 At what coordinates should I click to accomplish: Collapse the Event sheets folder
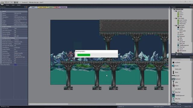click(x=174, y=18)
